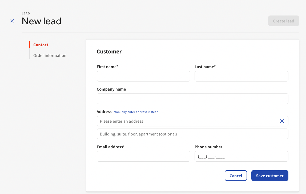306x194 pixels.
Task: Click the Email address input box
Action: pyautogui.click(x=143, y=156)
